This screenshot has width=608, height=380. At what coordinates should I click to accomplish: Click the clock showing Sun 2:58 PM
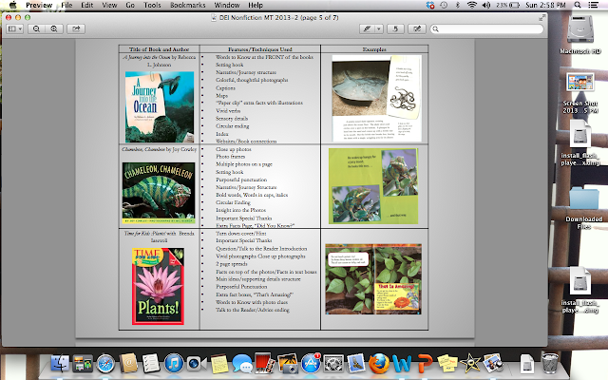[x=545, y=5]
